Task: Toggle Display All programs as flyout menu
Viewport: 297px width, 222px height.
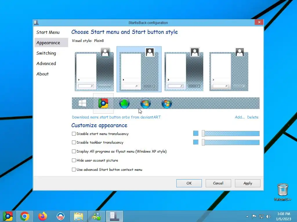Action: 74,151
